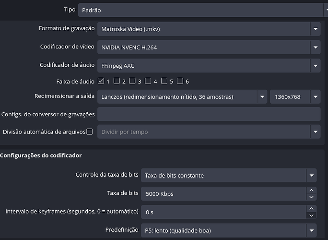Open the Codificador de áudio dropdown
Screen dimensions: 328x240
209,65
